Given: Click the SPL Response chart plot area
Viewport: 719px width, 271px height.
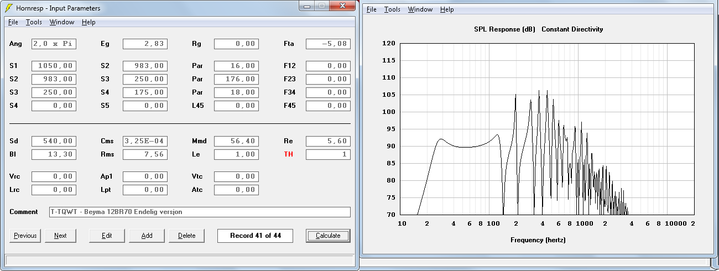Looking at the screenshot, I should point(546,129).
